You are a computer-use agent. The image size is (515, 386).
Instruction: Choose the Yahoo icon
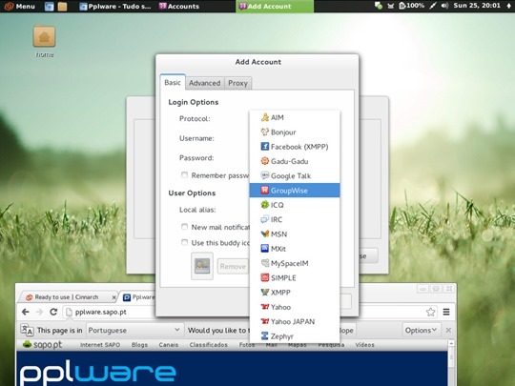click(x=265, y=307)
